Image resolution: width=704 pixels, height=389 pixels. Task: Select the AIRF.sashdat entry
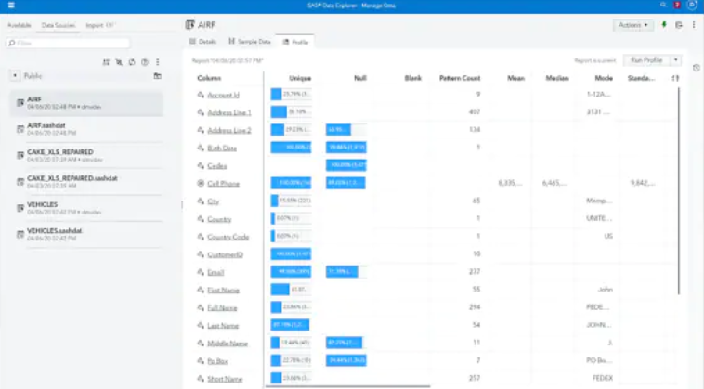86,129
